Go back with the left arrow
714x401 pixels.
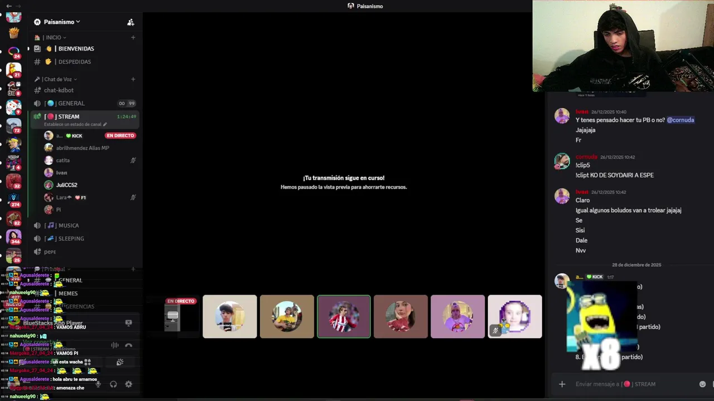9,6
